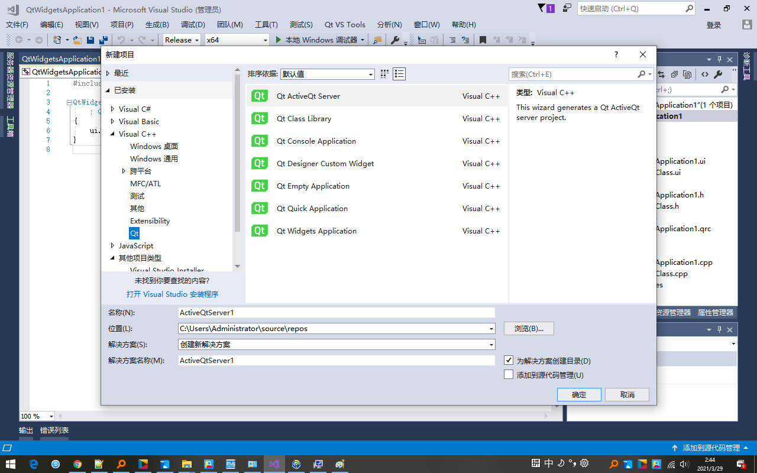Click sync with active document in Solution Explorer
Image resolution: width=757 pixels, height=473 pixels.
(x=661, y=74)
